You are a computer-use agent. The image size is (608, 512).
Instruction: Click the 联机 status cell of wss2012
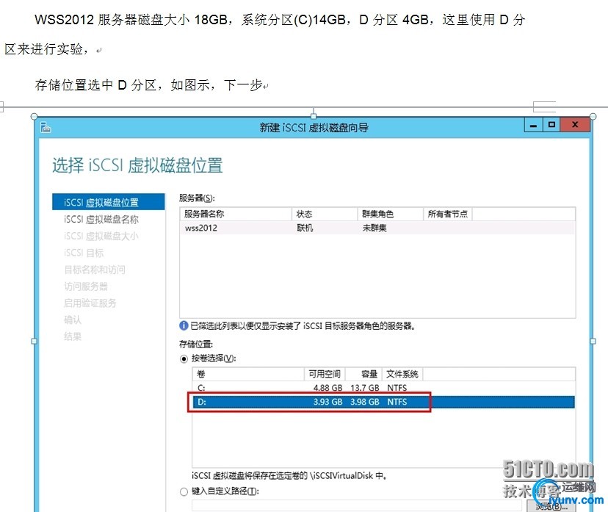point(305,228)
